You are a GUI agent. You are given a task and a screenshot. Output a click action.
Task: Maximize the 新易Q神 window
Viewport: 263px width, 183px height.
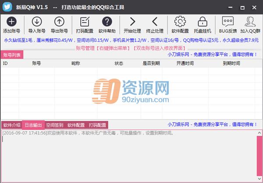[x=242, y=7]
